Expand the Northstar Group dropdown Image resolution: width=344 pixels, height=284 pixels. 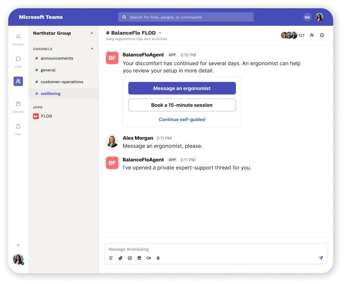click(x=92, y=33)
